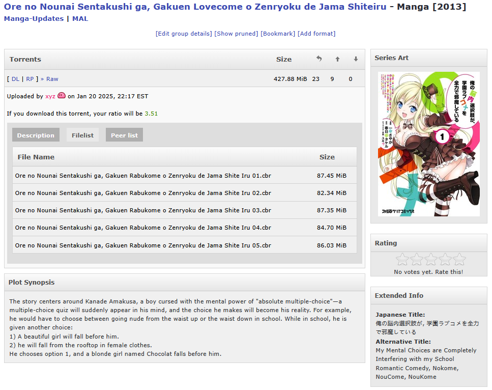492x390 pixels.
Task: Click Edit group details
Action: pyautogui.click(x=184, y=34)
